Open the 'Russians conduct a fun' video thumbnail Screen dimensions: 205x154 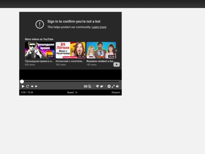(x=101, y=50)
